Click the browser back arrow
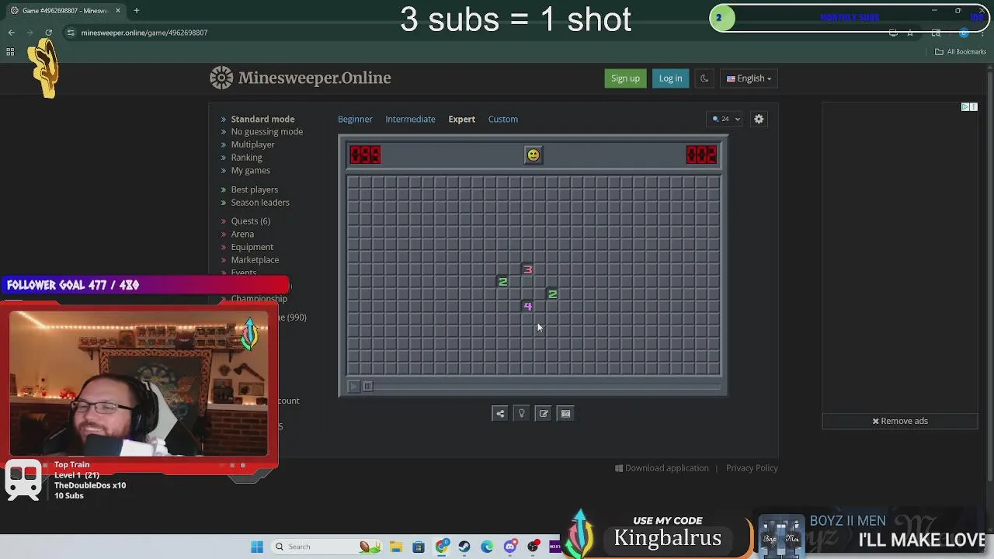The image size is (994, 559). coord(11,33)
